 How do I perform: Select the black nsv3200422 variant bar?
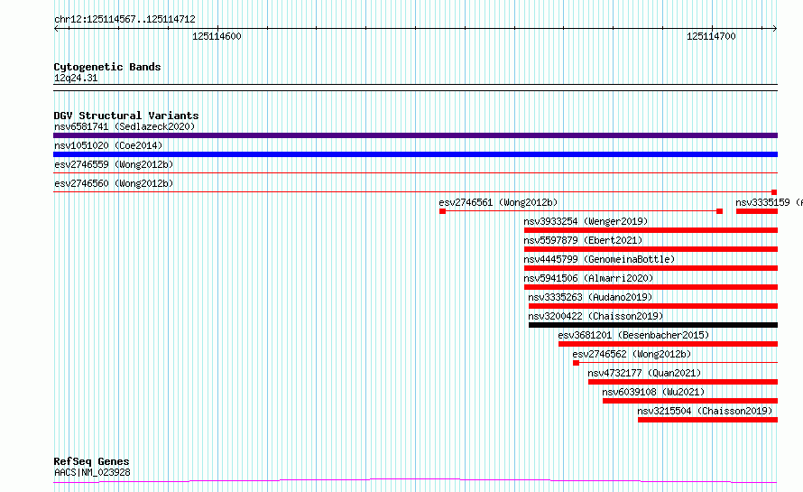[x=653, y=325]
